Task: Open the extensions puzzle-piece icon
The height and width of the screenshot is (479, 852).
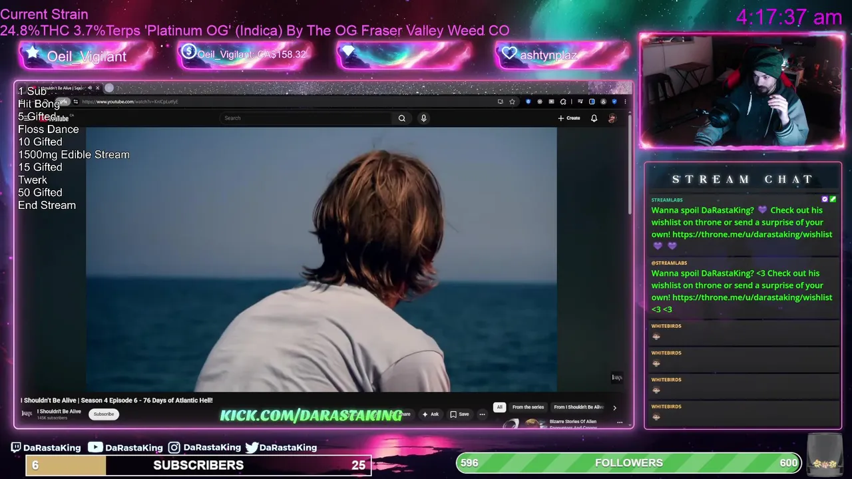Action: click(563, 102)
